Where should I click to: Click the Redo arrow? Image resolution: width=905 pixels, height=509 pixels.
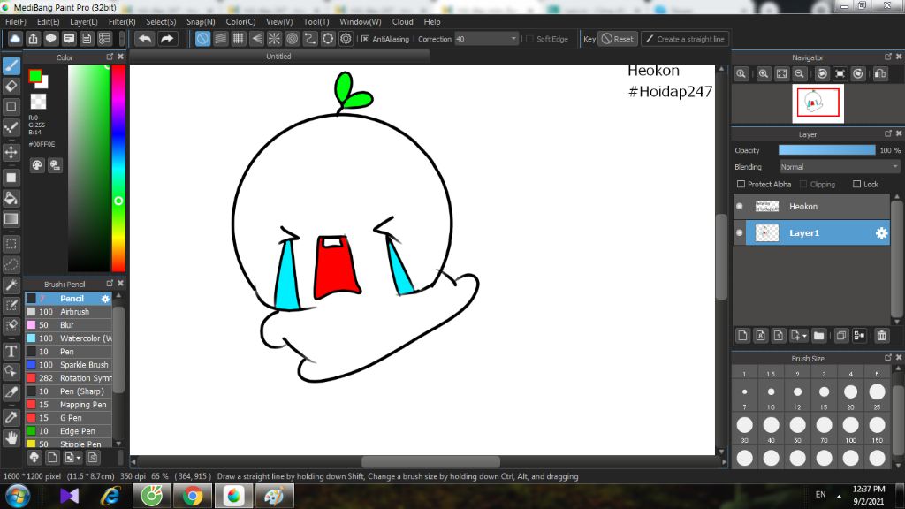coord(167,39)
